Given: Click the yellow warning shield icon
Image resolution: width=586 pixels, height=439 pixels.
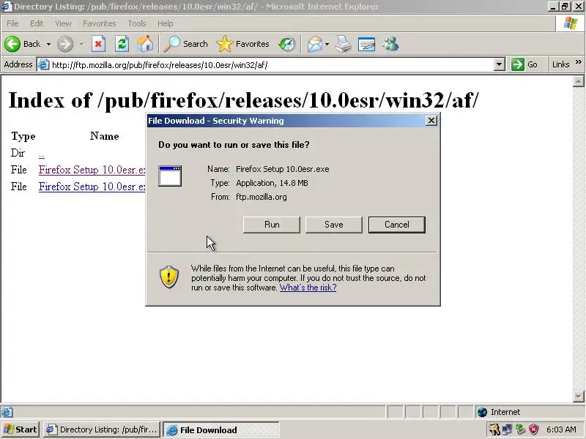Looking at the screenshot, I should pos(169,277).
